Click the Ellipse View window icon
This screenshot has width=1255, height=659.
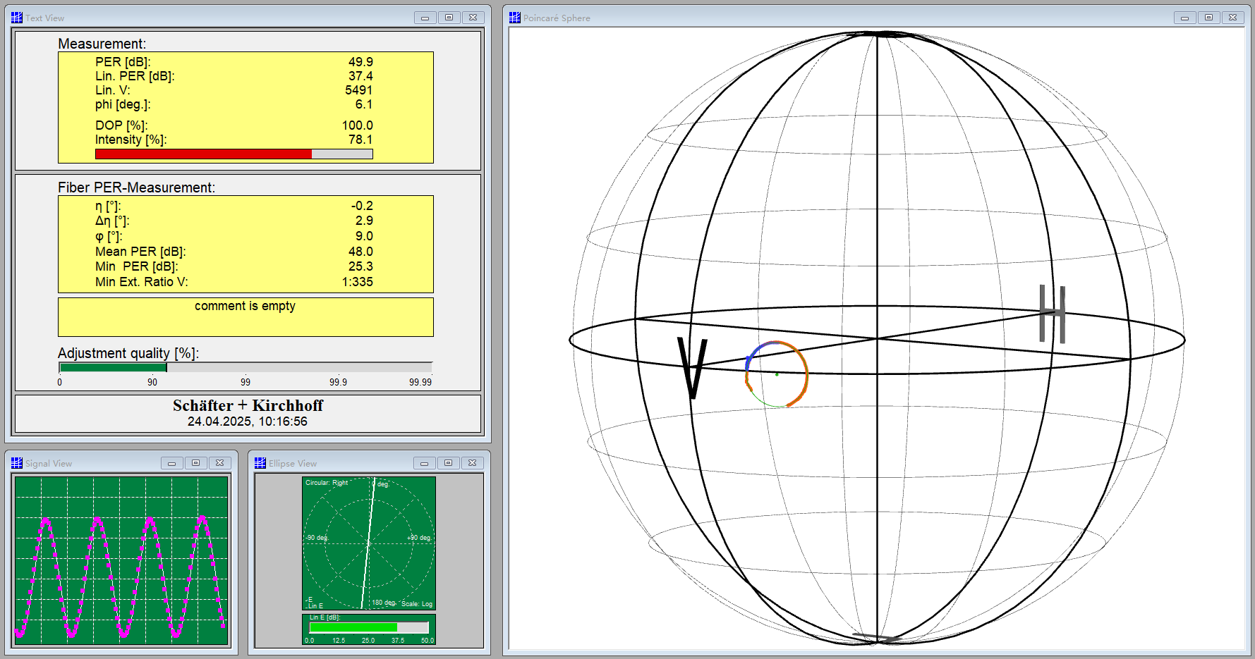tap(260, 463)
